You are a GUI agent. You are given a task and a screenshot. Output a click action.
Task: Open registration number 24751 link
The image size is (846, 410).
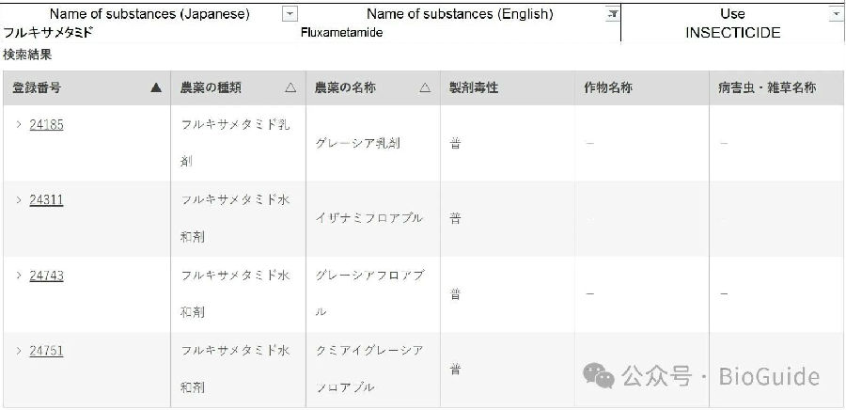tap(46, 350)
